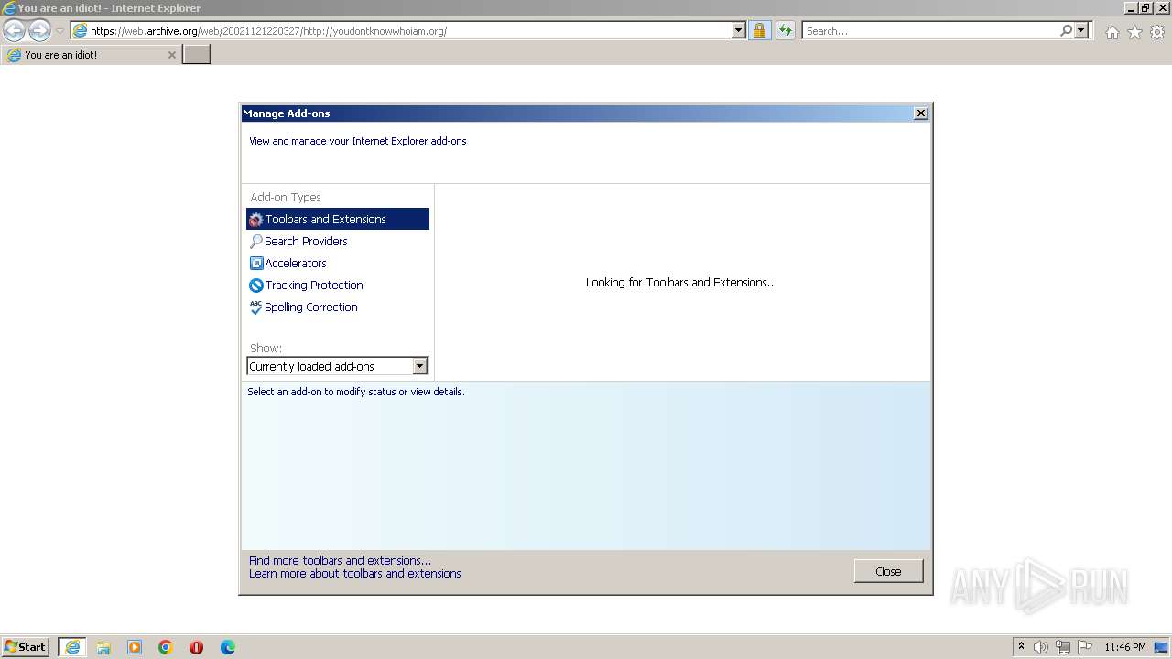1172x659 pixels.
Task: Go to Home page icon
Action: [1112, 32]
